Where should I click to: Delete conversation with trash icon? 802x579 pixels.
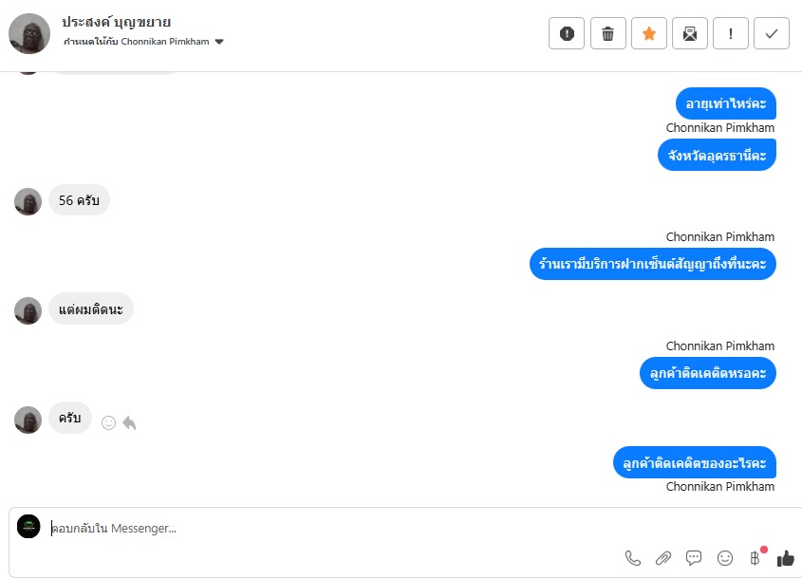(607, 34)
